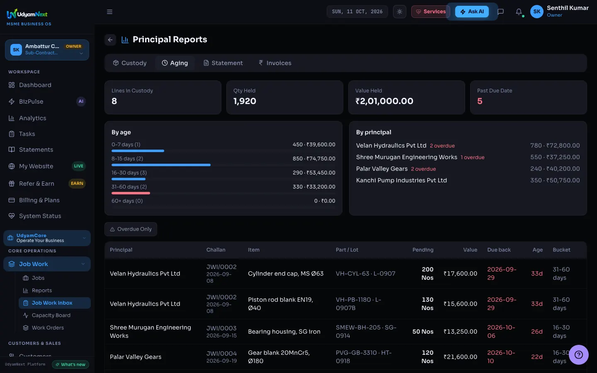Open the chat messages icon
The height and width of the screenshot is (373, 597).
point(500,12)
